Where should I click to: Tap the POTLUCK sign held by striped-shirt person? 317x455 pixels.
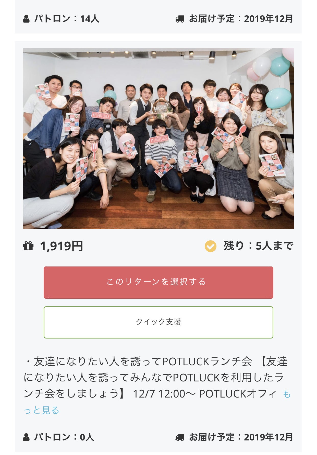(159, 139)
